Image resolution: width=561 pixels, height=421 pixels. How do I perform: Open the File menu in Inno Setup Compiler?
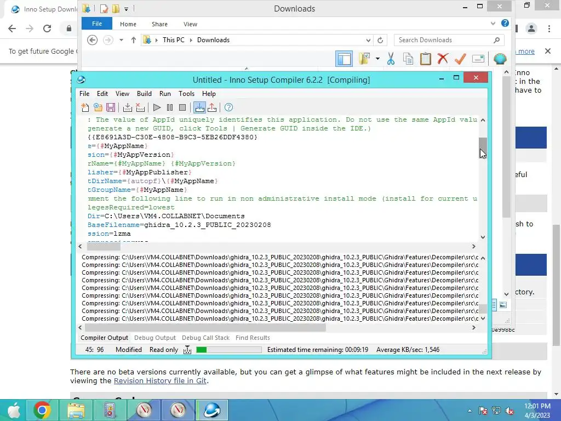pos(84,93)
